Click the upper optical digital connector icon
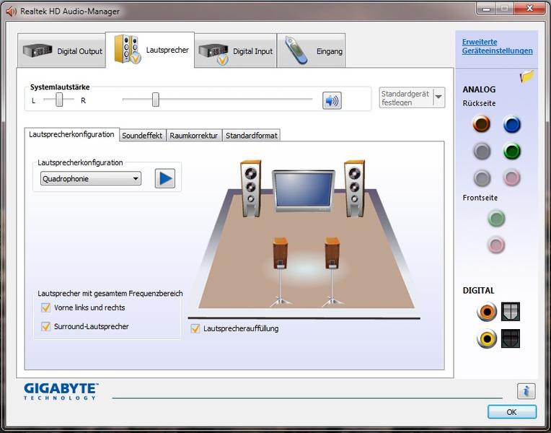 [x=510, y=312]
